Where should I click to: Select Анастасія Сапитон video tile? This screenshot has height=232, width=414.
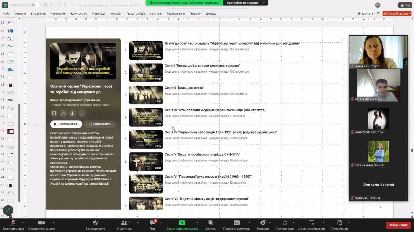point(378,118)
